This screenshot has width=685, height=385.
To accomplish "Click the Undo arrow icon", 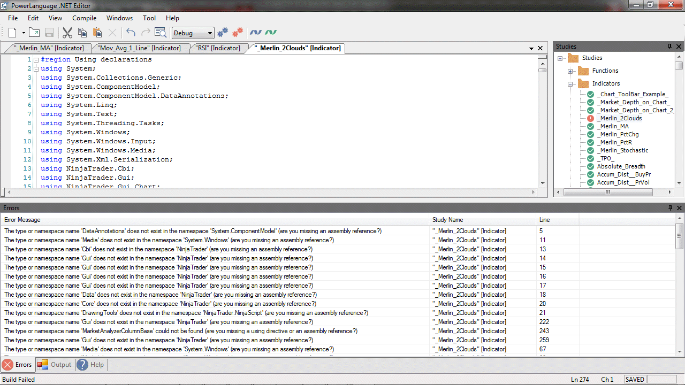I will tap(131, 33).
